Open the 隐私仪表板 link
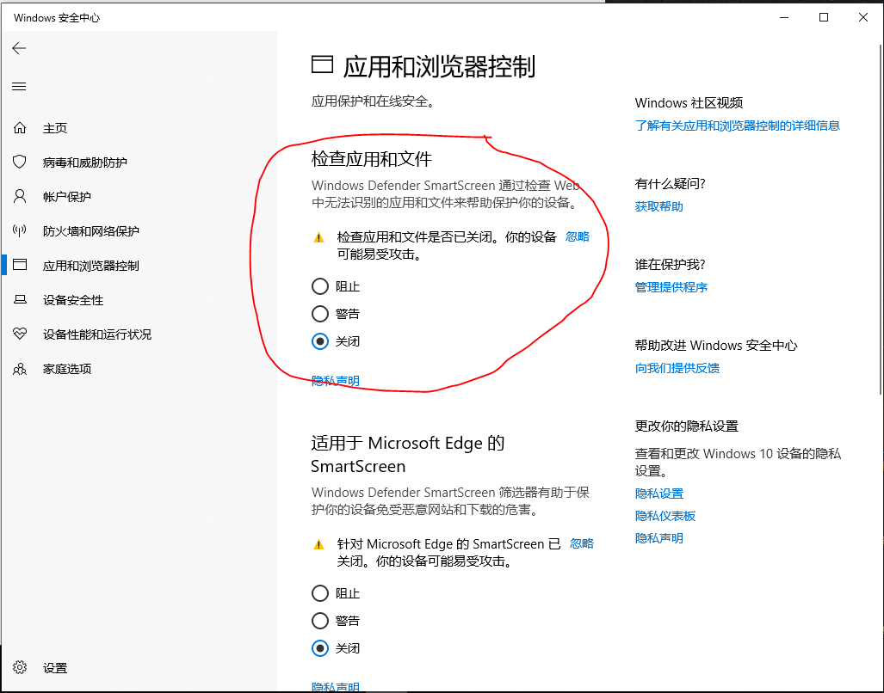The height and width of the screenshot is (693, 884). point(665,516)
